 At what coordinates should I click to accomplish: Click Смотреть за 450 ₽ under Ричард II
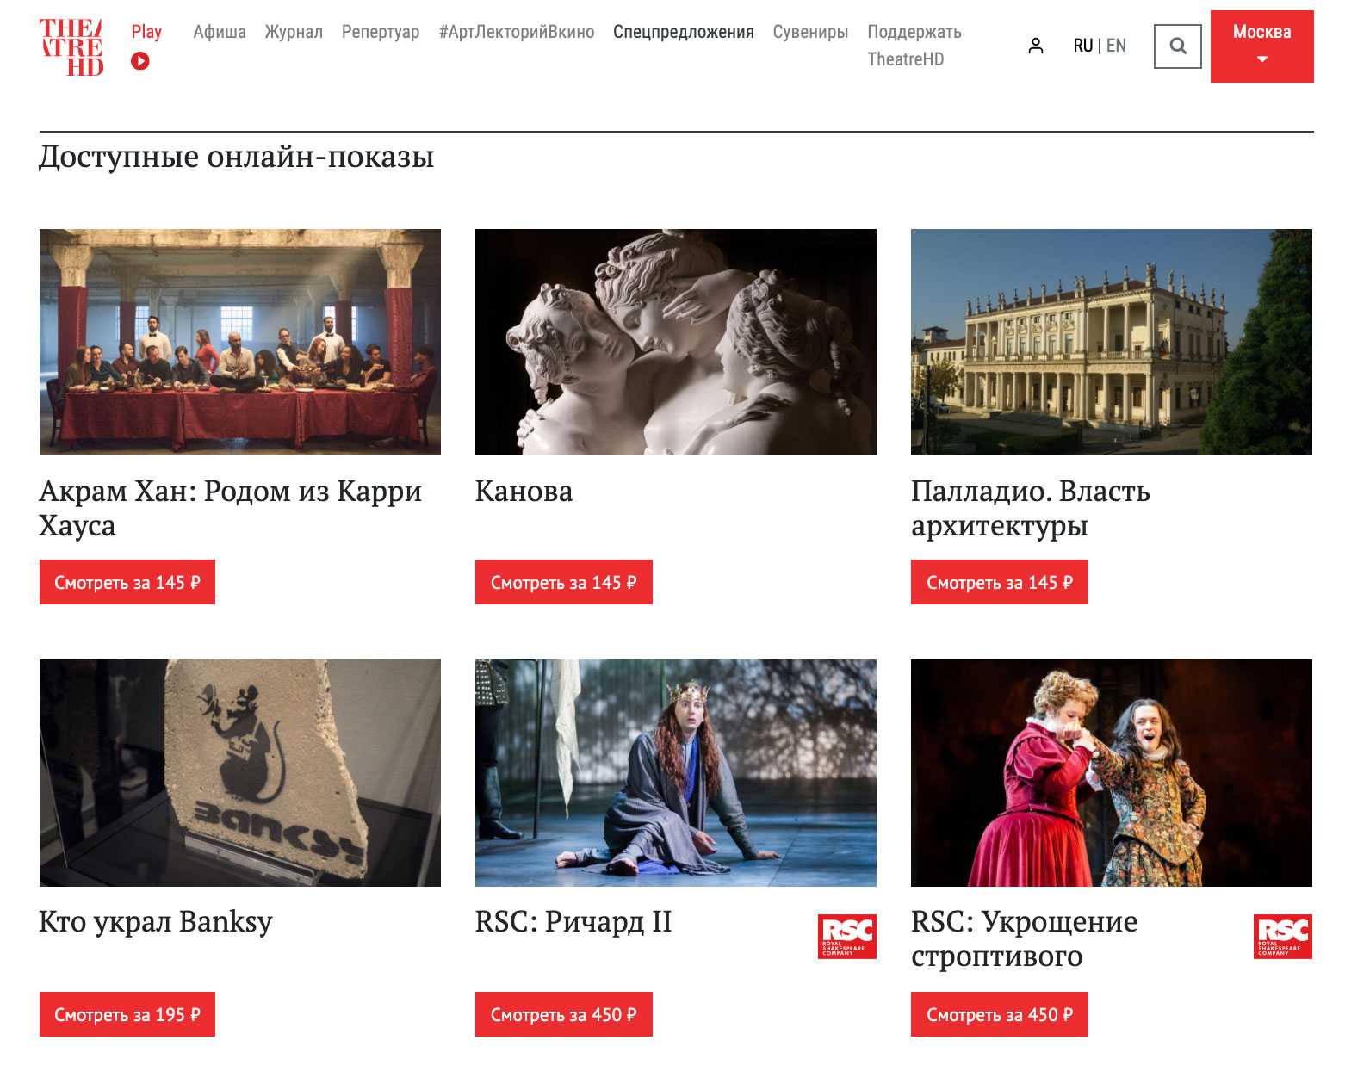pyautogui.click(x=564, y=1014)
